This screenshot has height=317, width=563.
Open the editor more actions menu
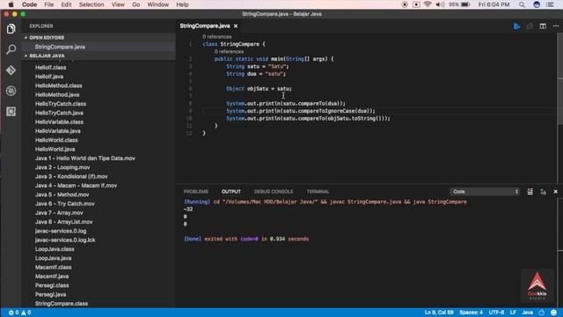click(x=555, y=26)
